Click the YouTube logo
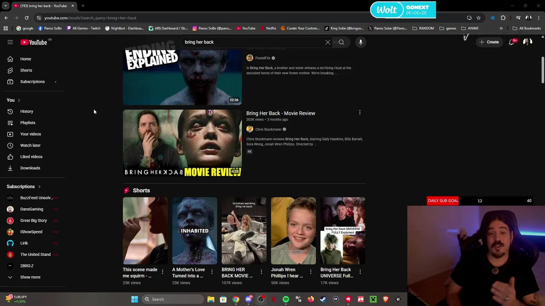This screenshot has height=306, width=545. pos(34,42)
